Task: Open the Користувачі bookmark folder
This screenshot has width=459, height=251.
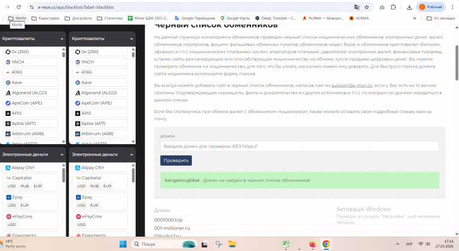Action: pyautogui.click(x=45, y=18)
